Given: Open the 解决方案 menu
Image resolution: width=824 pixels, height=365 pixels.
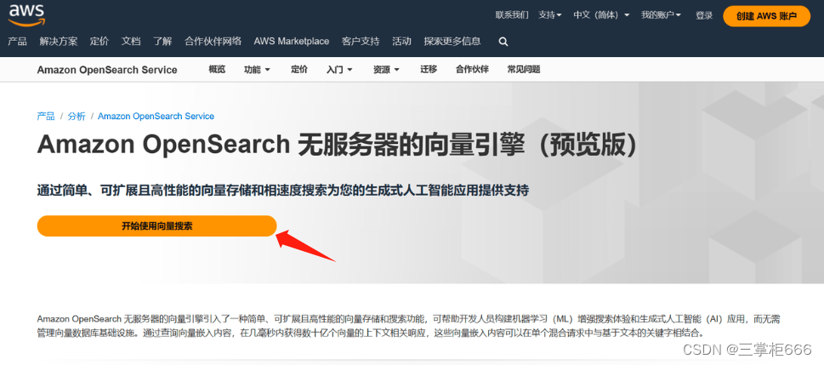Looking at the screenshot, I should tap(59, 41).
